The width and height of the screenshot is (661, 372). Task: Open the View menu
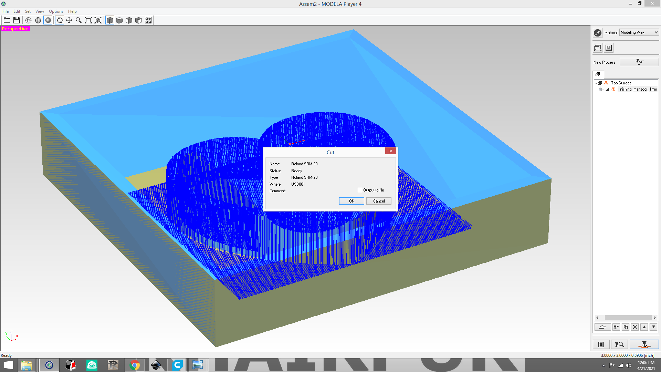click(40, 11)
